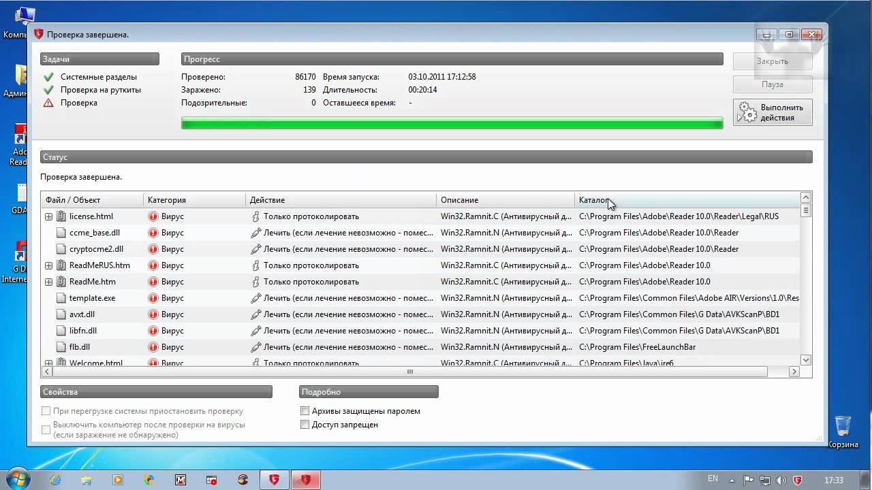Click the network icon in the system tray
This screenshot has width=872, height=490.
765,480
